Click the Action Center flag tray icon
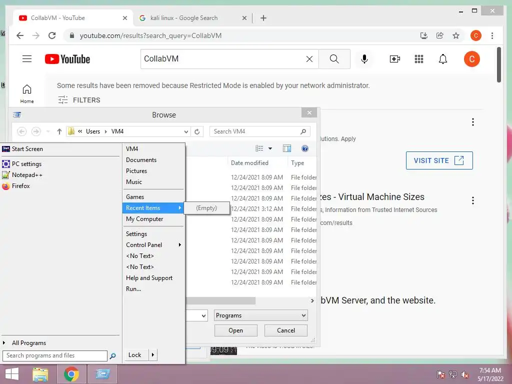Screen dimensions: 512x384 click(x=441, y=374)
